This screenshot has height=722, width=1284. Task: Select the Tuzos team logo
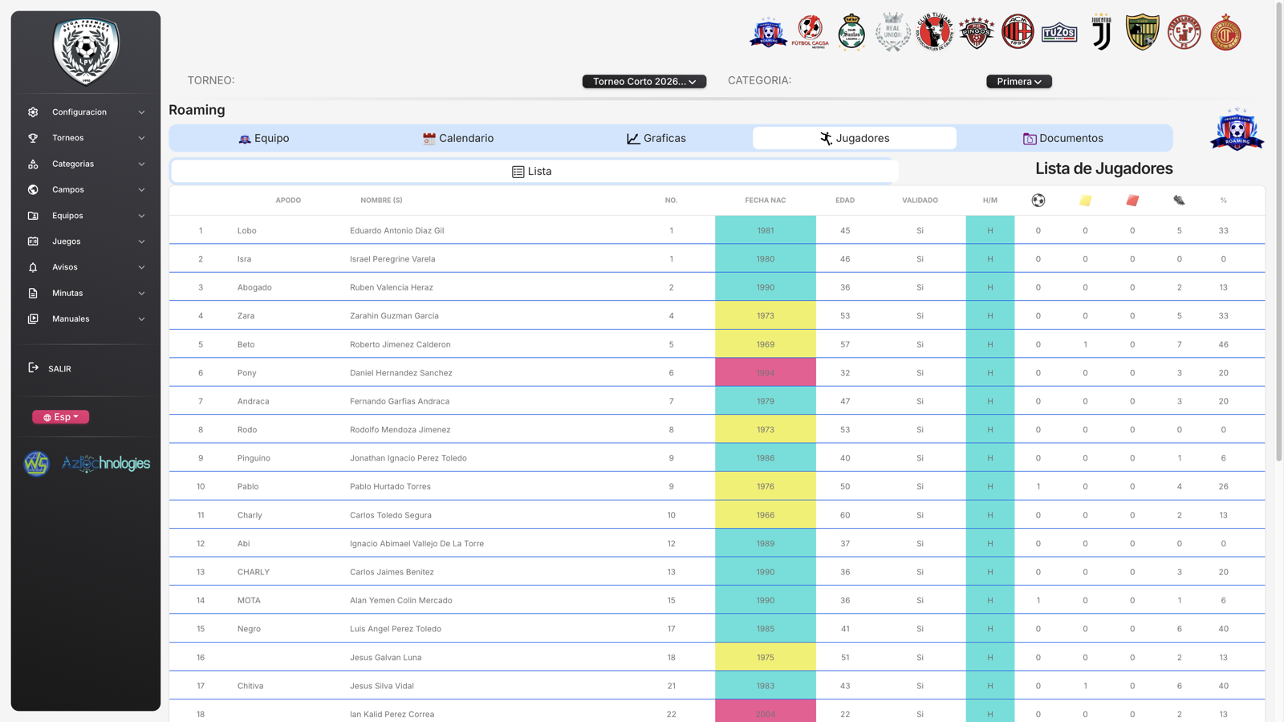(1059, 33)
